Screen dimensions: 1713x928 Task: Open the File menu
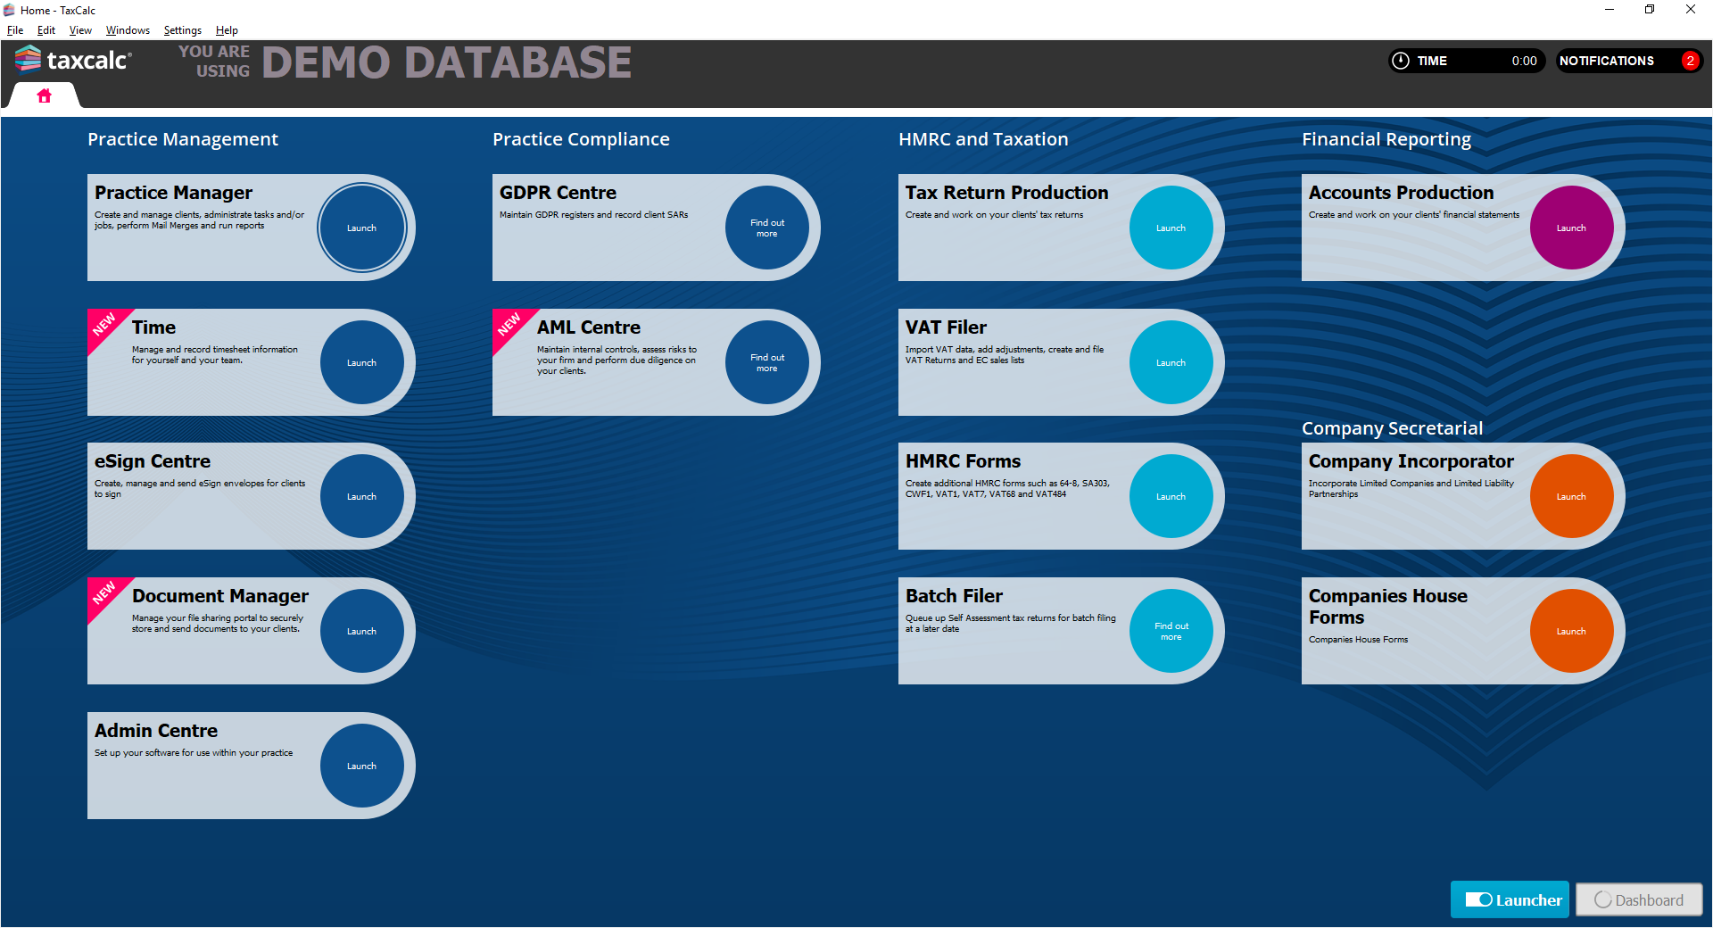(15, 30)
